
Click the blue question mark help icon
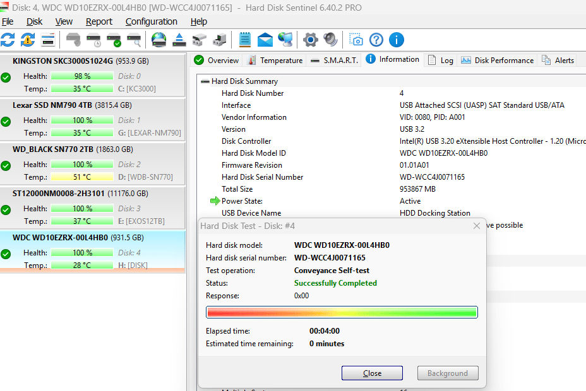[376, 40]
